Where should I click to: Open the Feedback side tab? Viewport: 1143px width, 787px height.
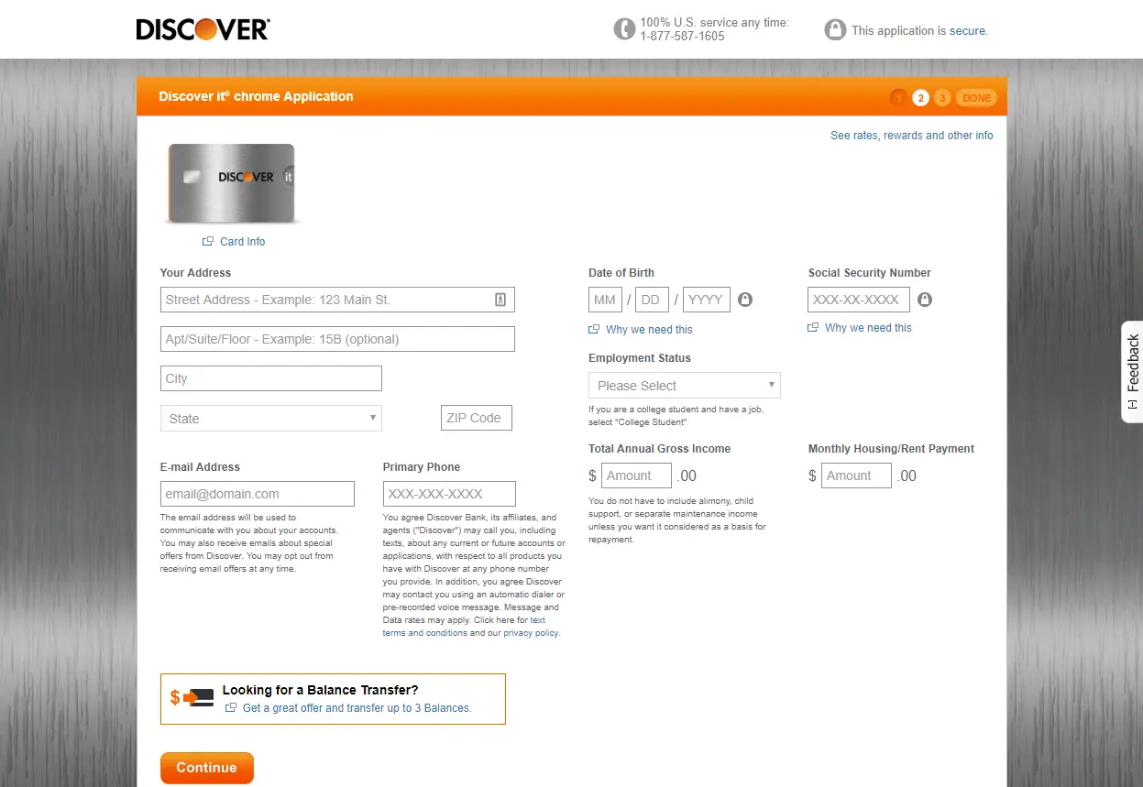[1132, 371]
